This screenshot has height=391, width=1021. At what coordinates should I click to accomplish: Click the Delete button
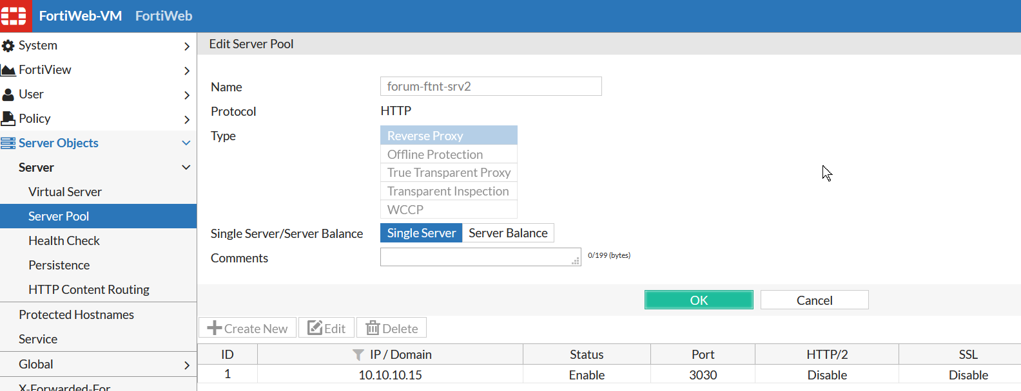(x=392, y=328)
